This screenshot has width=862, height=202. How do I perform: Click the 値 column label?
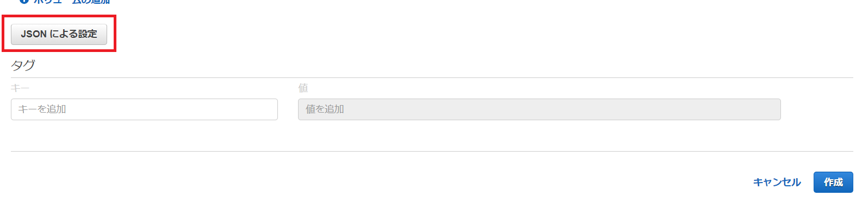click(x=303, y=88)
